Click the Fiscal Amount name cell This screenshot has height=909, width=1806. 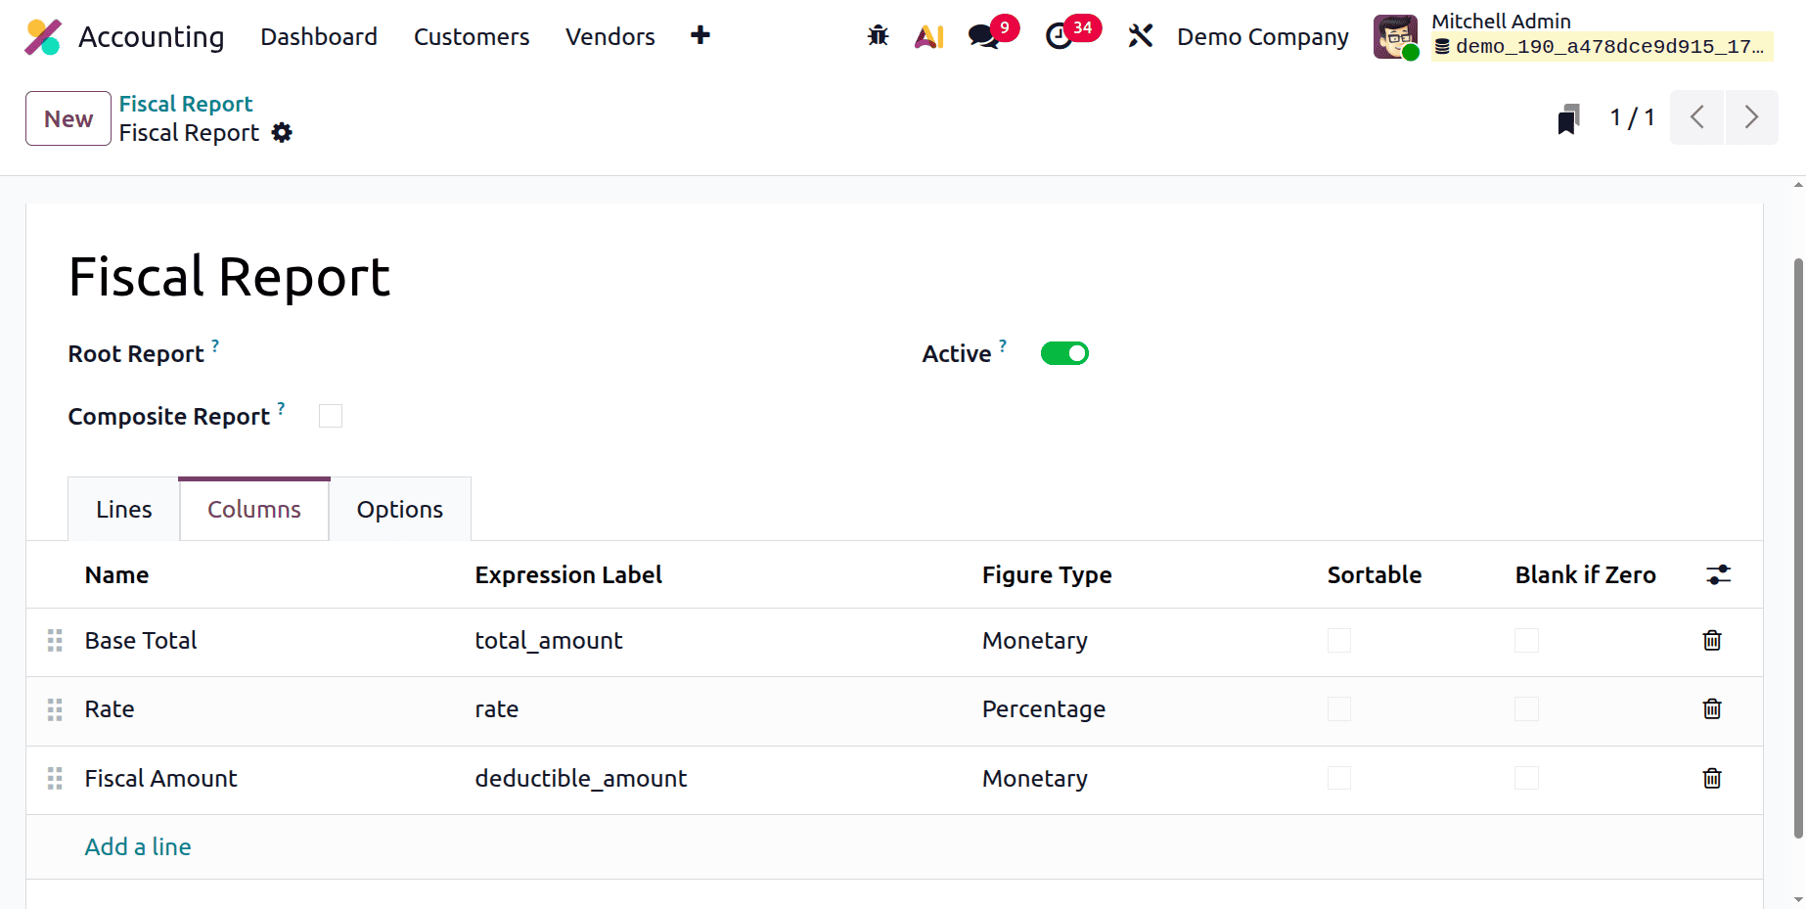(x=161, y=778)
